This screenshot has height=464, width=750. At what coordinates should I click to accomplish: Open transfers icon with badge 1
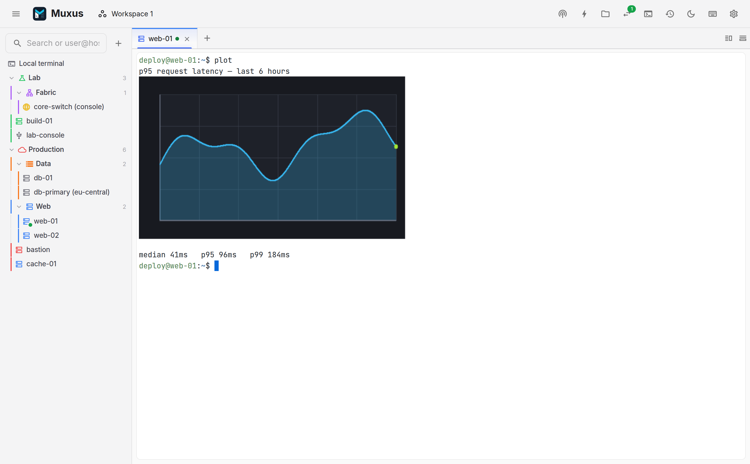click(627, 14)
